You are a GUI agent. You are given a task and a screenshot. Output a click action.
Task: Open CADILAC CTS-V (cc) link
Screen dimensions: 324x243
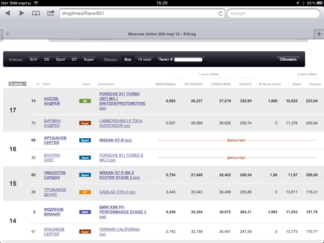pos(117,192)
